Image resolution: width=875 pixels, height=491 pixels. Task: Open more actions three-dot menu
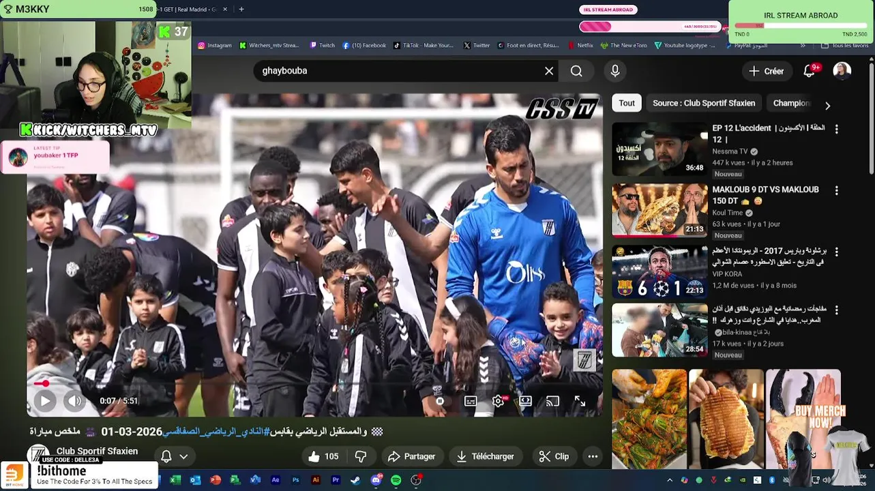pyautogui.click(x=593, y=456)
